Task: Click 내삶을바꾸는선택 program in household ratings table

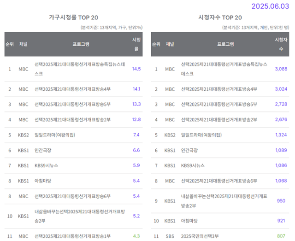Action: [x=80, y=216]
